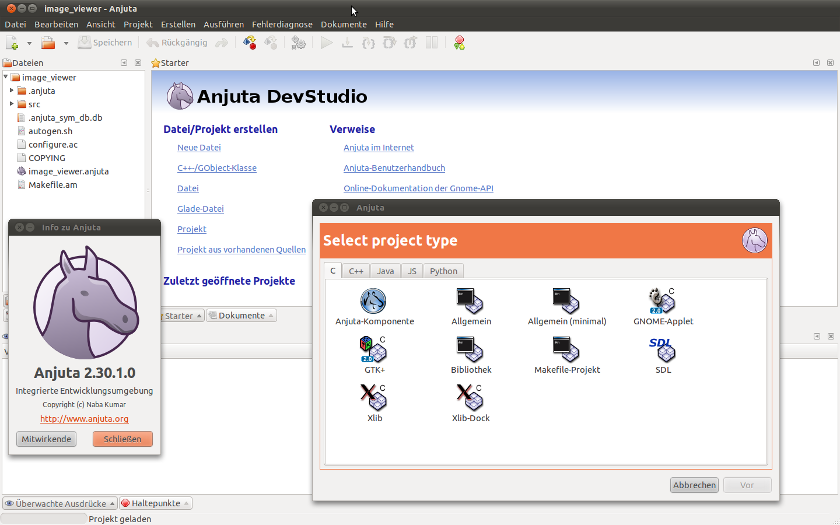840x525 pixels.
Task: Open the Fehlerdiagnose menu
Action: tap(282, 24)
